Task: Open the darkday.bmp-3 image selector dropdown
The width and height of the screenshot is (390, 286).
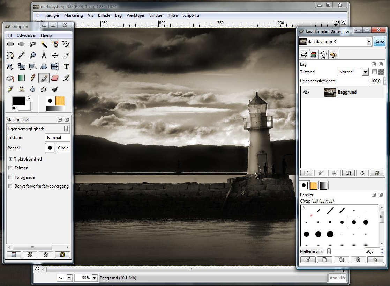Action: [x=369, y=42]
